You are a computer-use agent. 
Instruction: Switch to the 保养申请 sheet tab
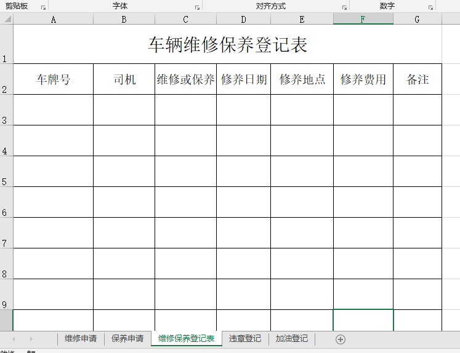127,339
